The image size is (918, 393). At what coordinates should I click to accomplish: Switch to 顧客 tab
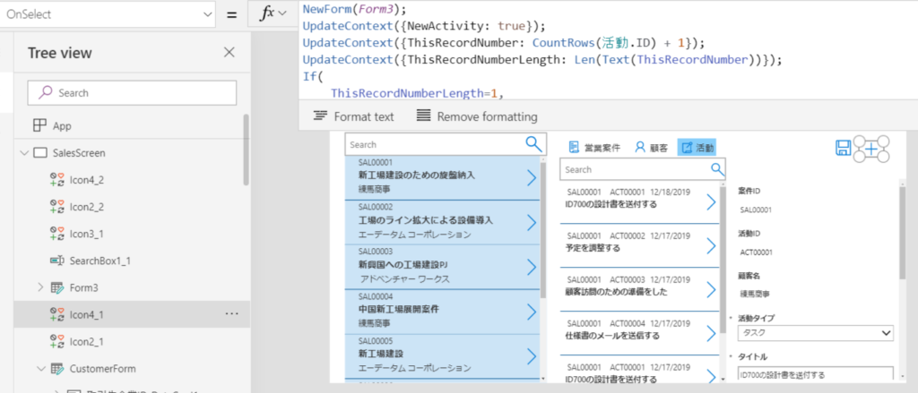(x=651, y=148)
